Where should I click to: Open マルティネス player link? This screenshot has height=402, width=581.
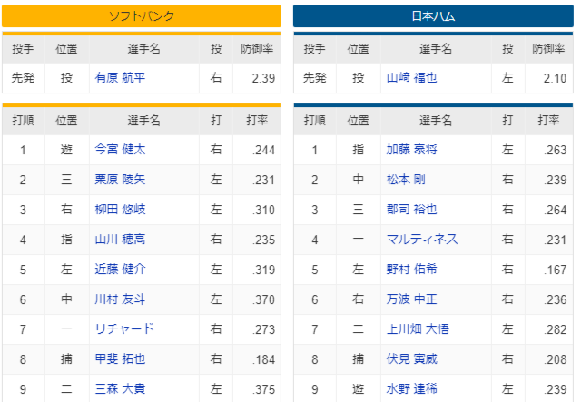(x=422, y=240)
